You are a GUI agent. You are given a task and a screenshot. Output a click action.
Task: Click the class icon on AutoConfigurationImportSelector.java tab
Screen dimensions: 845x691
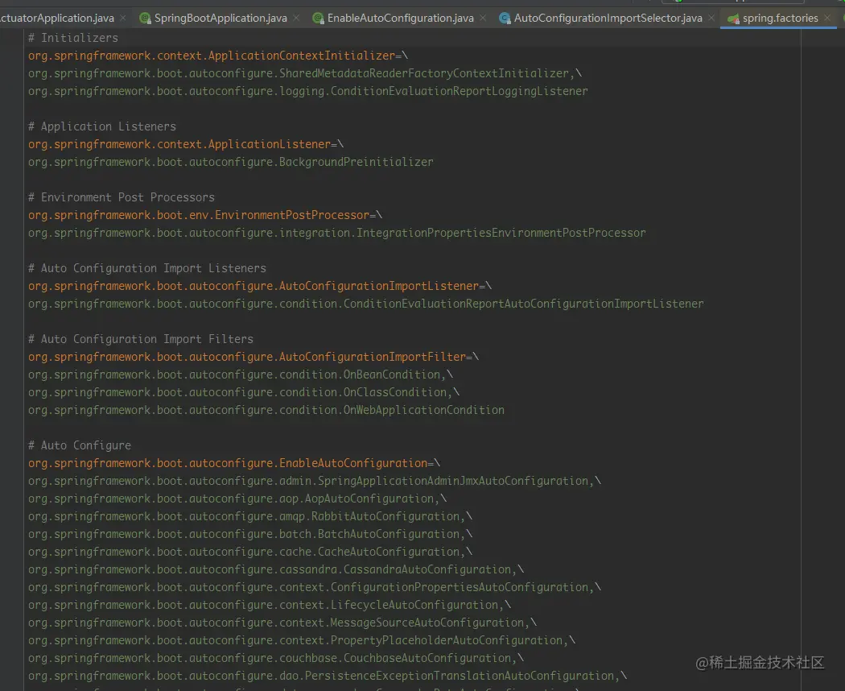pos(505,19)
